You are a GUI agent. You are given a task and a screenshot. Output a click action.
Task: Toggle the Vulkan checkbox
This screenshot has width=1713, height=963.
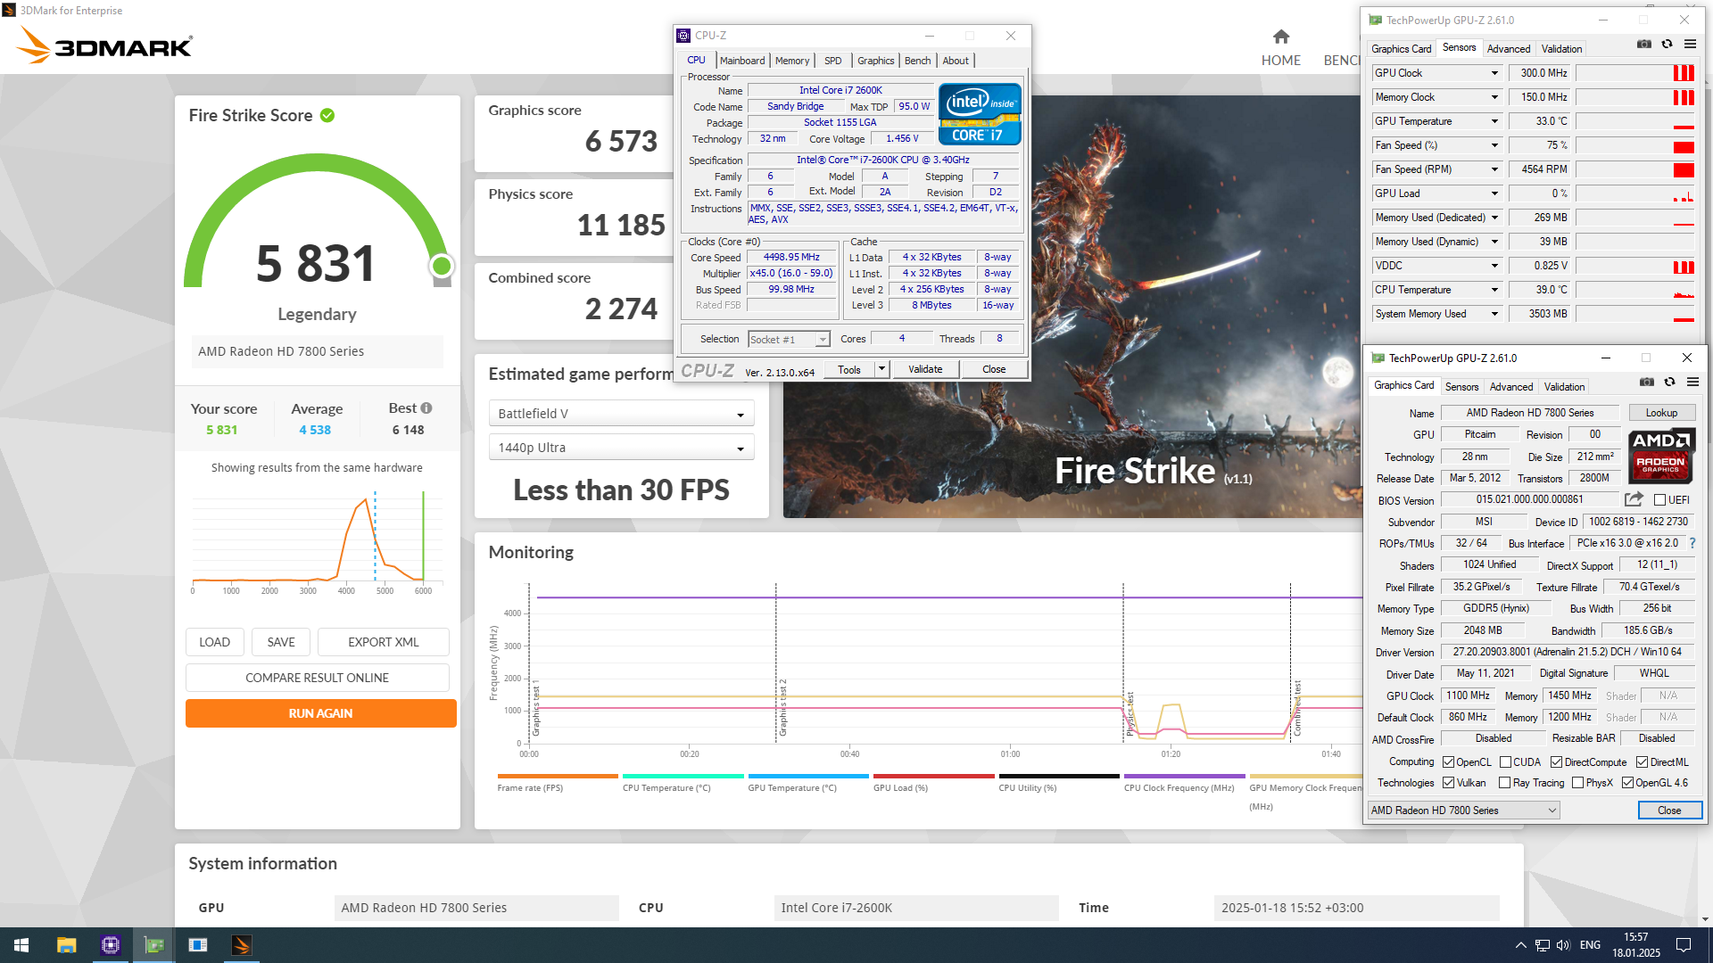pos(1449,783)
